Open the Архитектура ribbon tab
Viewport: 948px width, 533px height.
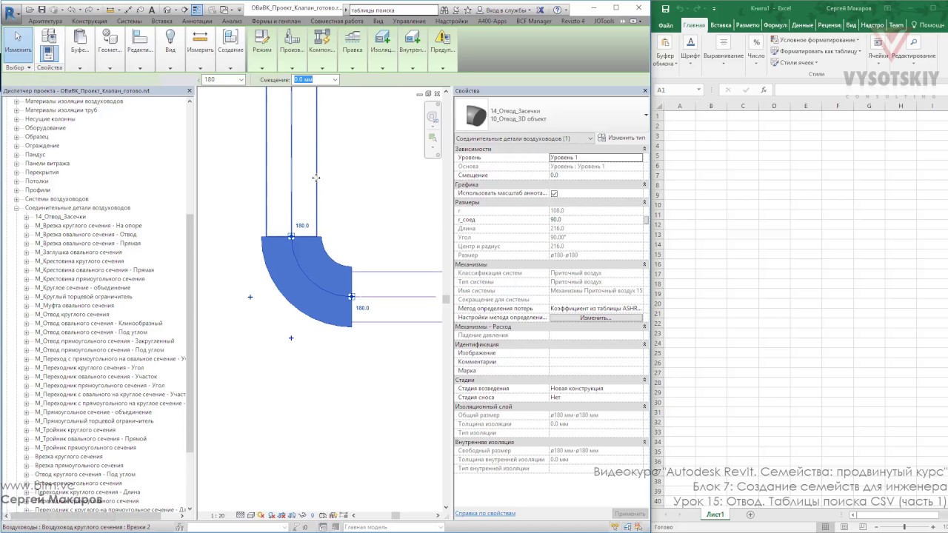tap(45, 21)
